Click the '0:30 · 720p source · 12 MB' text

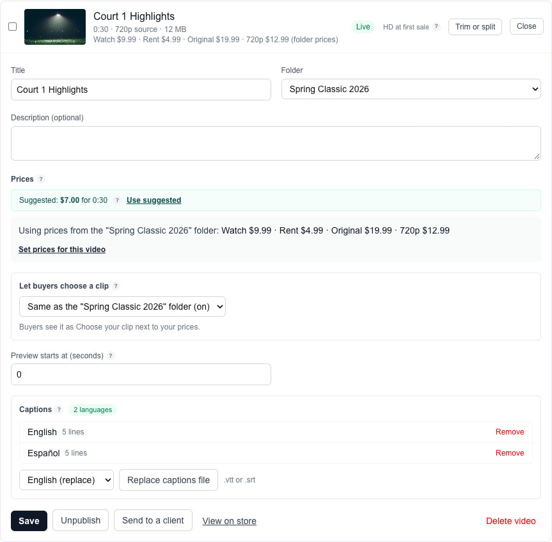click(140, 29)
